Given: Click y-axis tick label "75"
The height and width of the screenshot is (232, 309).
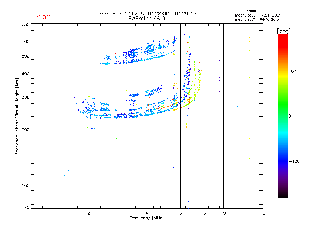Looking at the screenshot, I should coord(27,207).
